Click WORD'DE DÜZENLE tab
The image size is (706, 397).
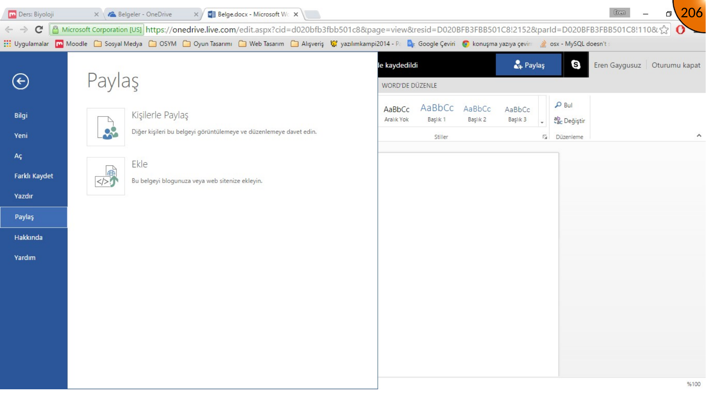tap(409, 85)
